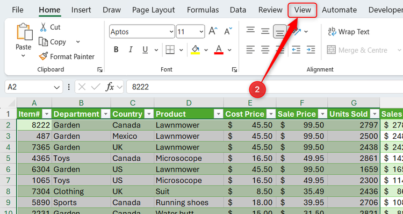Image resolution: width=403 pixels, height=214 pixels.
Task: Open Font settings dialog launcher
Action: click(234, 69)
